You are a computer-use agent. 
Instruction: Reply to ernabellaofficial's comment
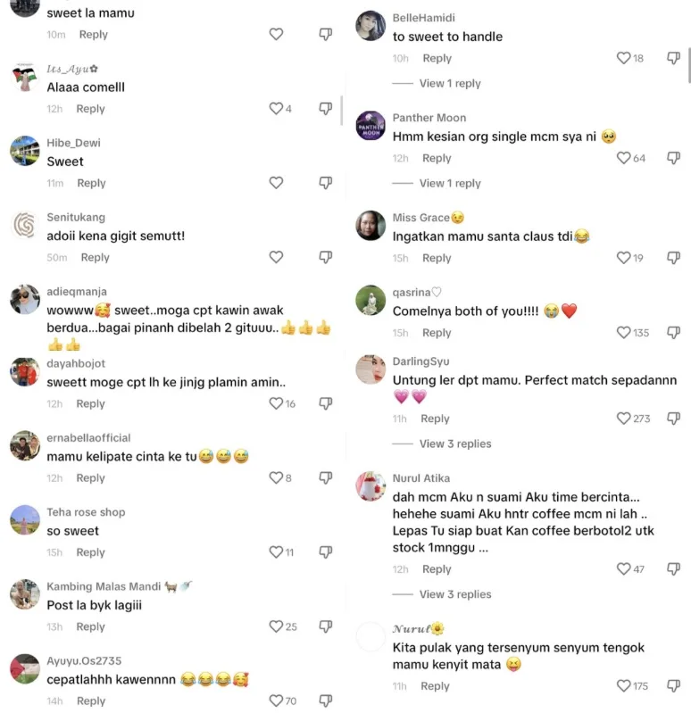90,478
